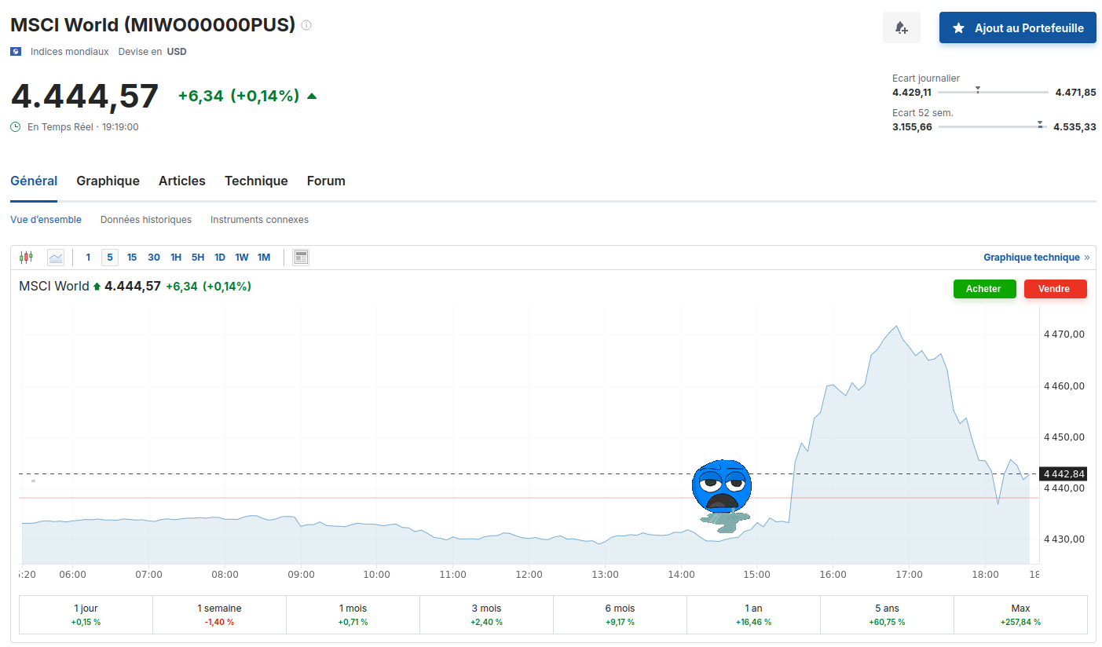This screenshot has height=647, width=1102.
Task: Select the Max performance period
Action: tap(1021, 615)
